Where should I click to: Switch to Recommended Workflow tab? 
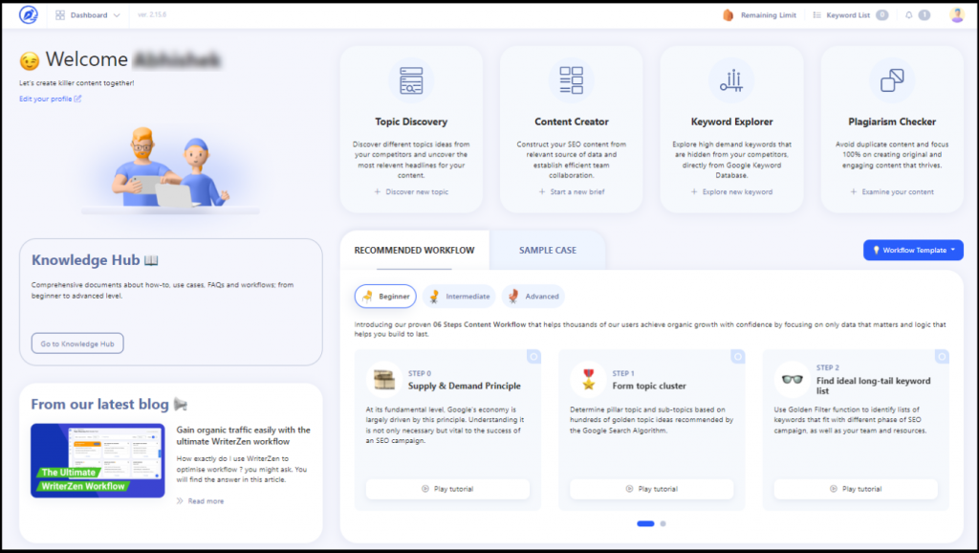pos(415,250)
